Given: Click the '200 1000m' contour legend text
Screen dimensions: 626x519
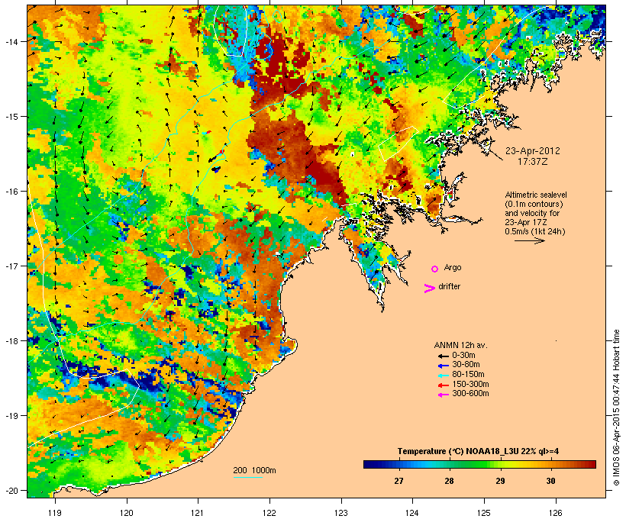Looking at the screenshot, I should (254, 470).
